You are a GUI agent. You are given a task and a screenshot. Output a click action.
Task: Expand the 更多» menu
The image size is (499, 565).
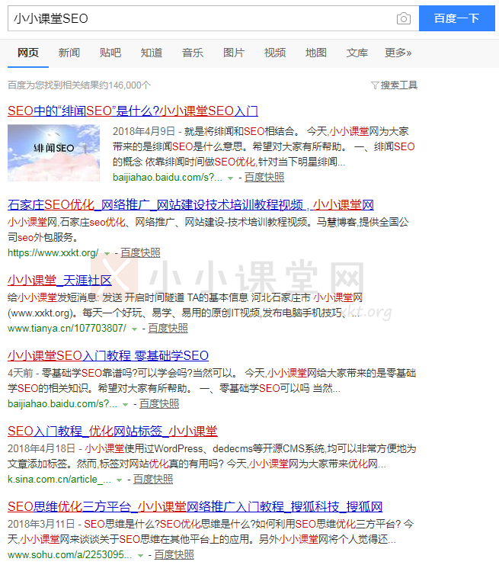(398, 53)
